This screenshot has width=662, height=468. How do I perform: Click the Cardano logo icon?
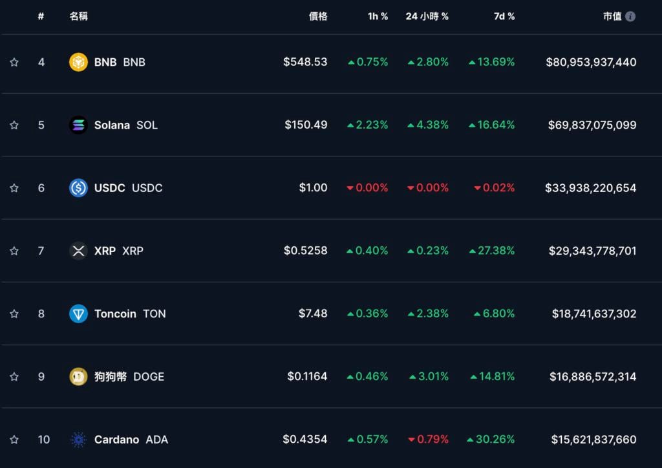point(78,440)
